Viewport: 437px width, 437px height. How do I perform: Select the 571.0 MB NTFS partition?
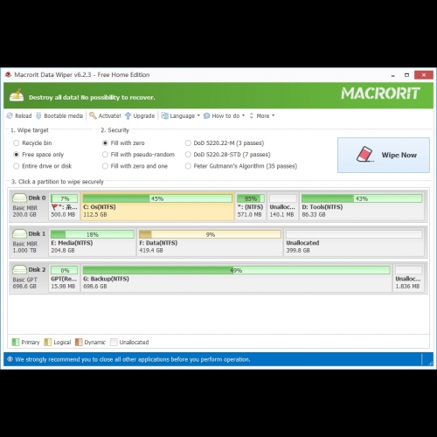pos(251,206)
